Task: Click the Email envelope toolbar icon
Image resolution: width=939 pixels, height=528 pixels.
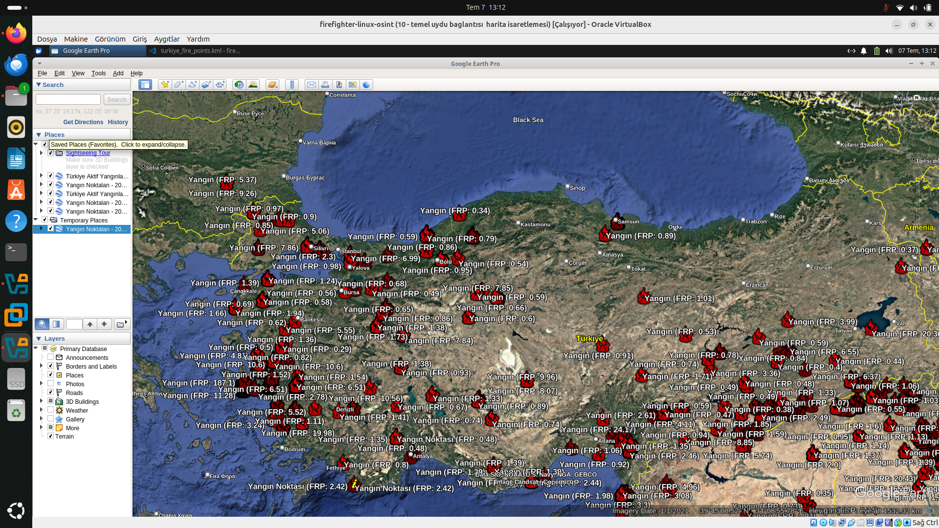Action: pos(312,85)
